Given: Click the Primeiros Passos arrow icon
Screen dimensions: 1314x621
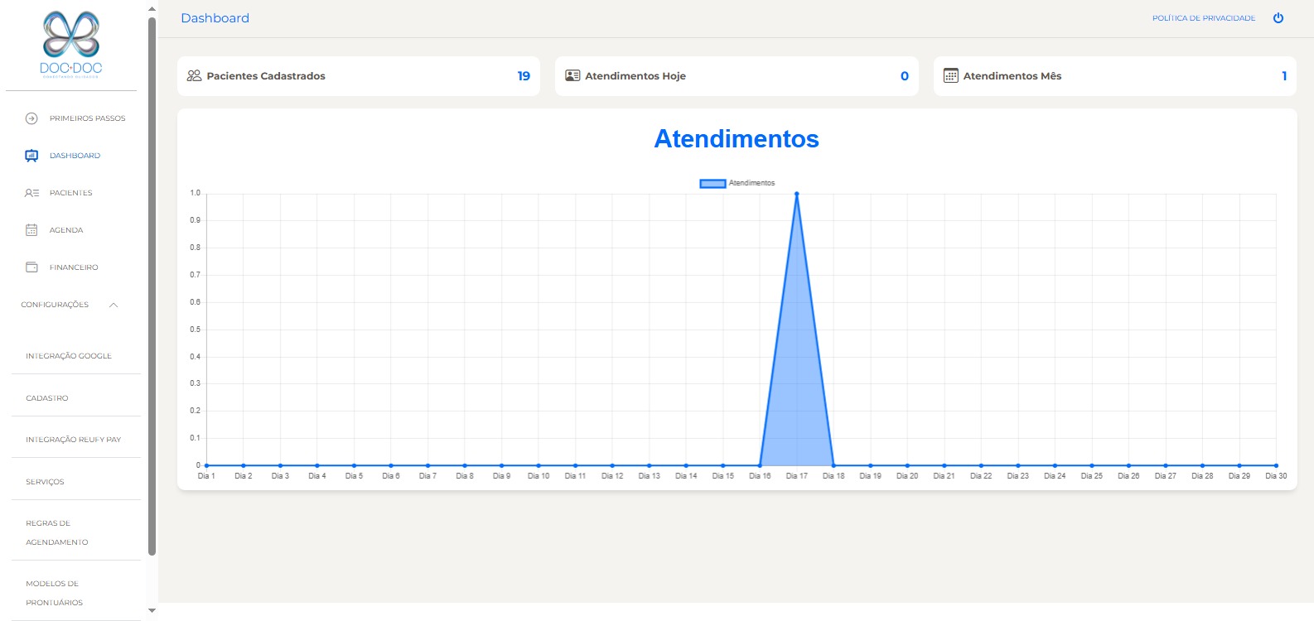Looking at the screenshot, I should coord(31,118).
